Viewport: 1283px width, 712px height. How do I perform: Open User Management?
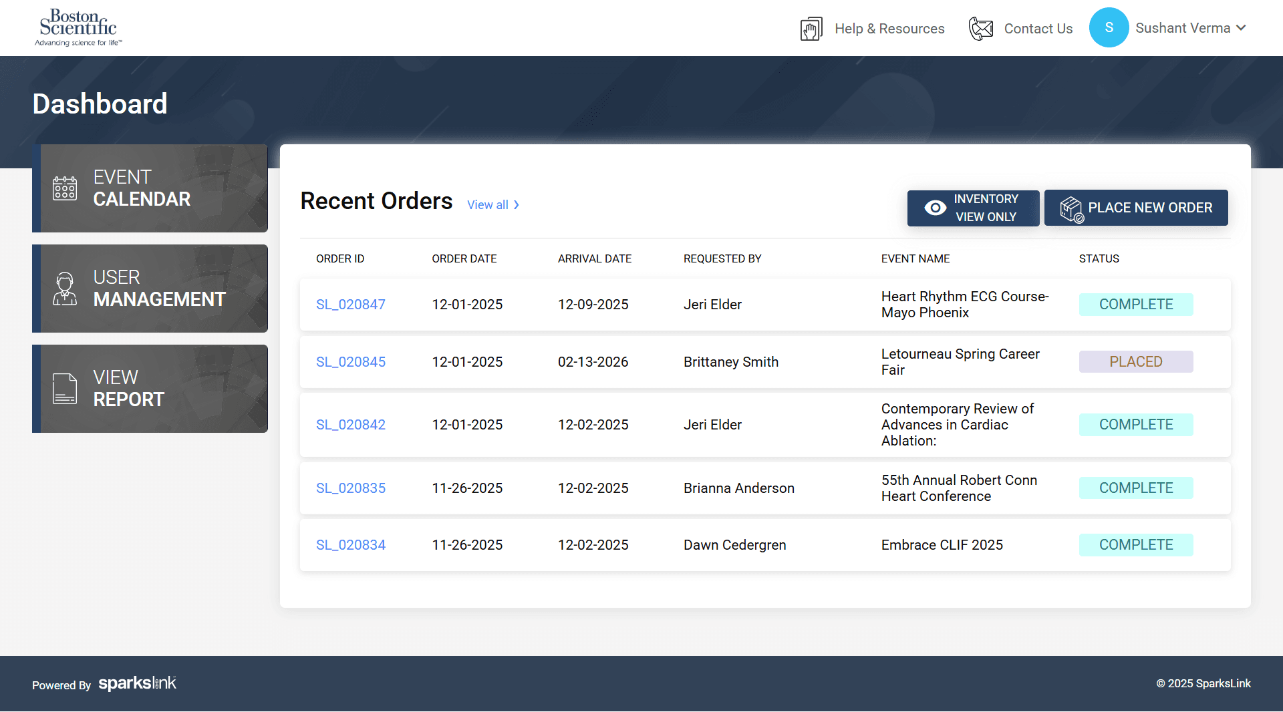click(150, 289)
